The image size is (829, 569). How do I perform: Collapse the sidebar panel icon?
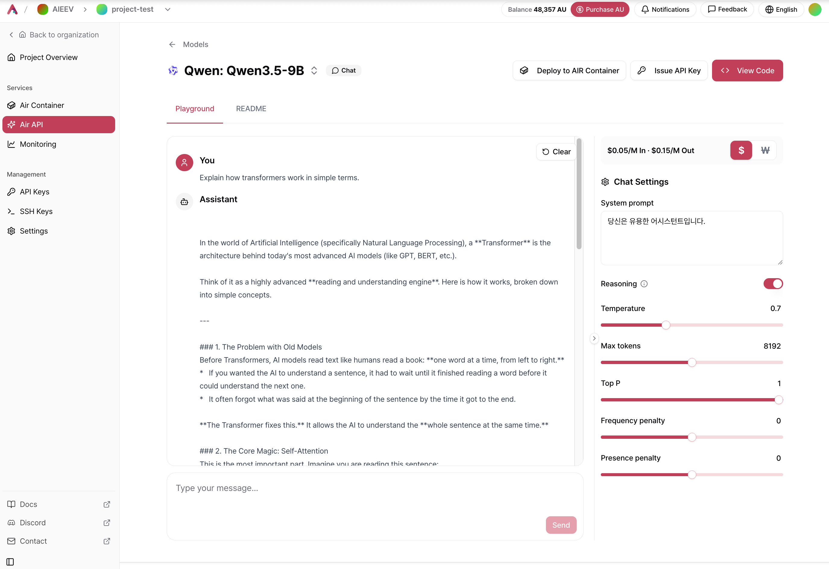[10, 561]
